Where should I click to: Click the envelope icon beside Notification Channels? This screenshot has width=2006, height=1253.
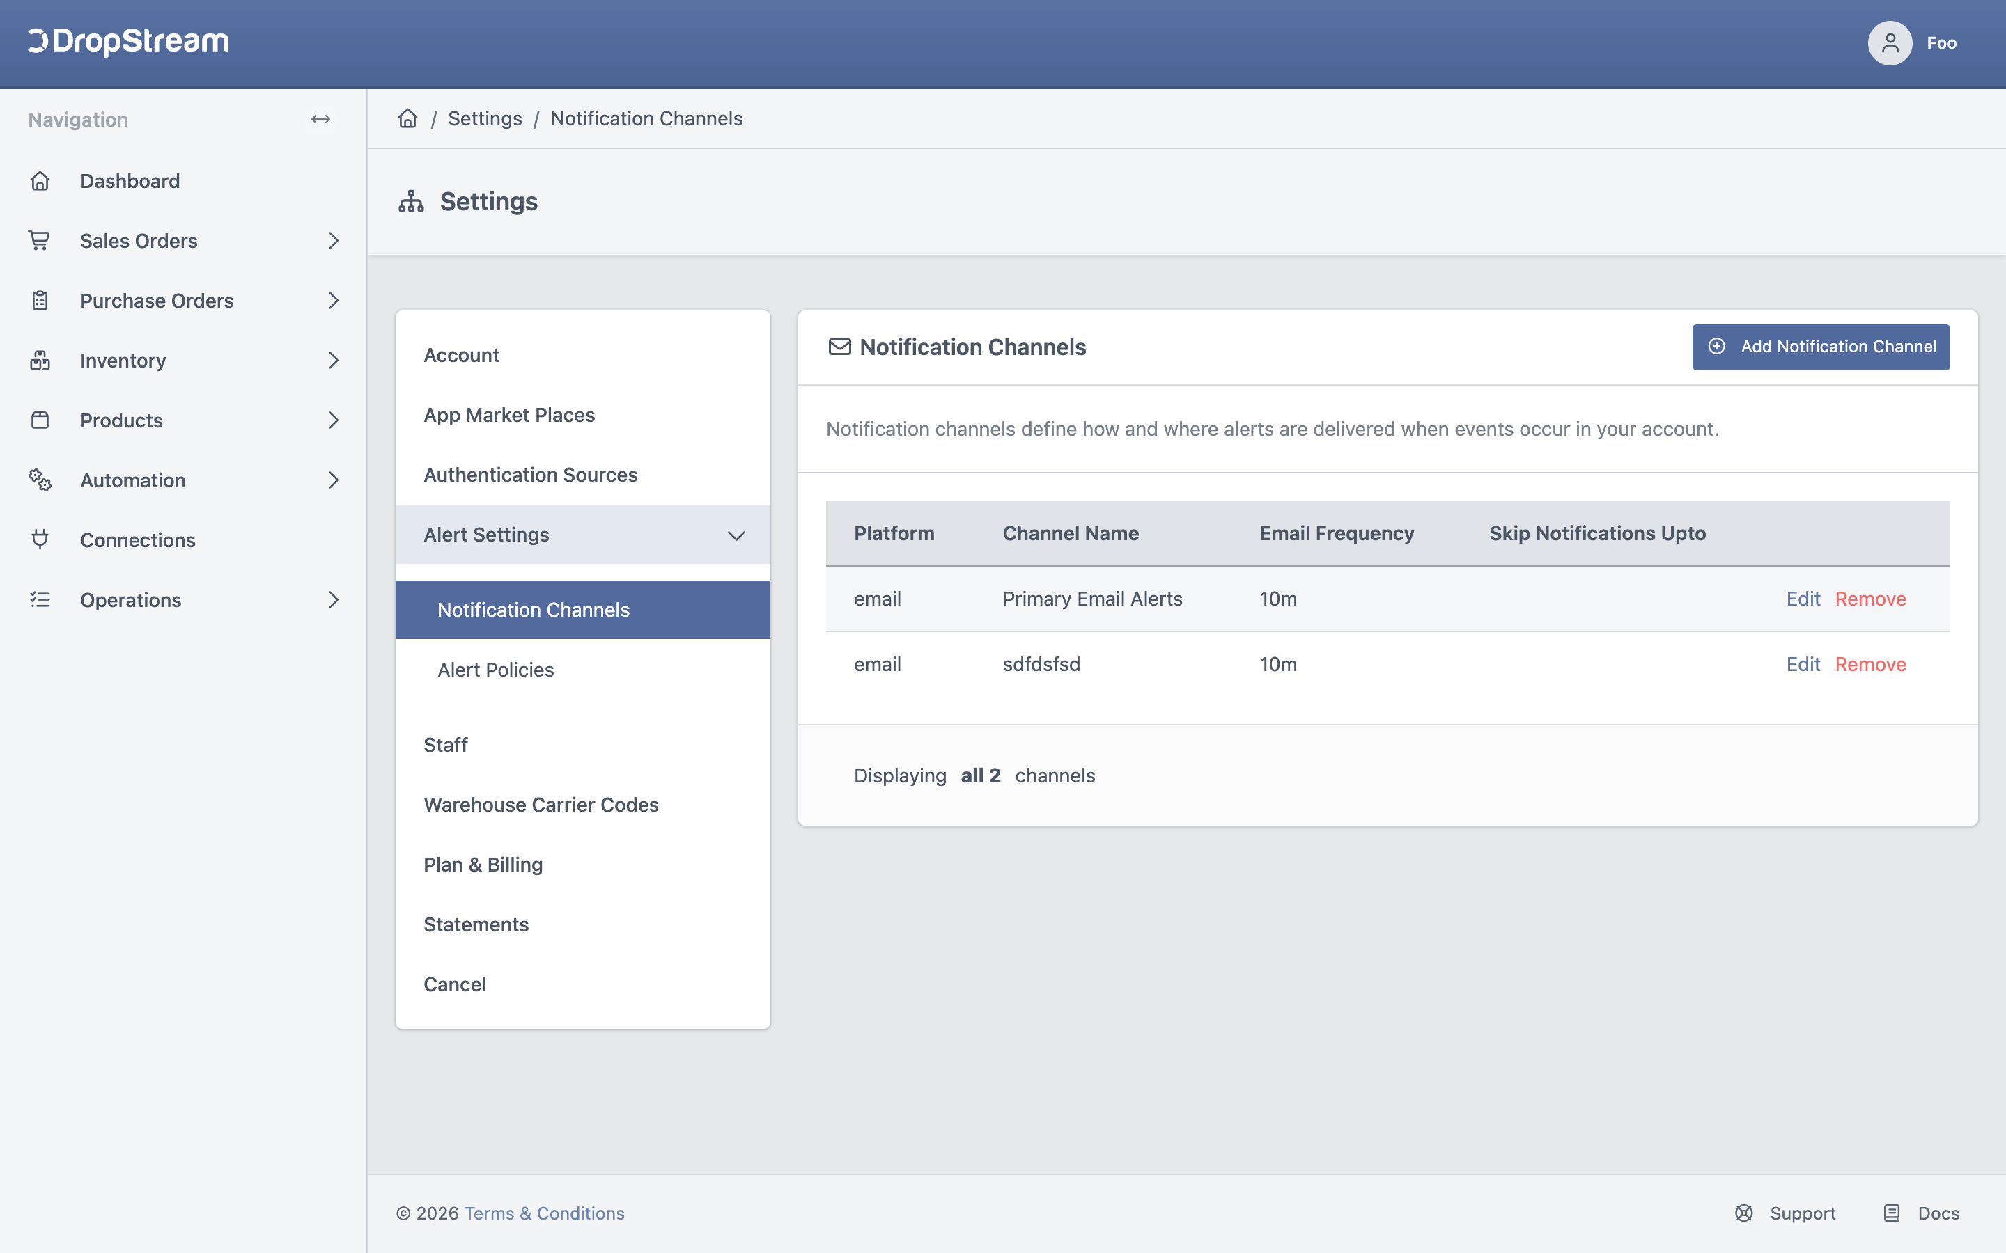pyautogui.click(x=840, y=347)
